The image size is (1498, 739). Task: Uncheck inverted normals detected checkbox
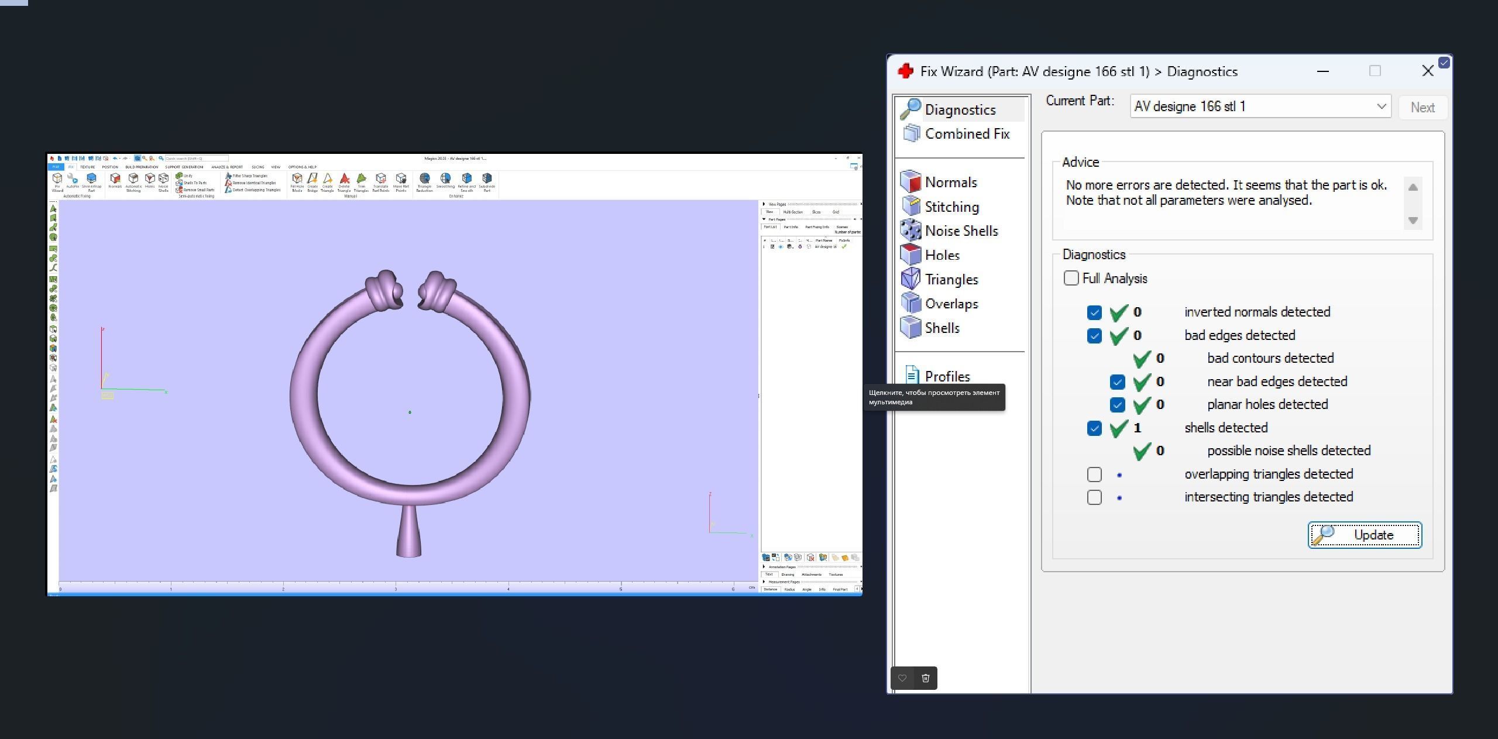point(1094,312)
